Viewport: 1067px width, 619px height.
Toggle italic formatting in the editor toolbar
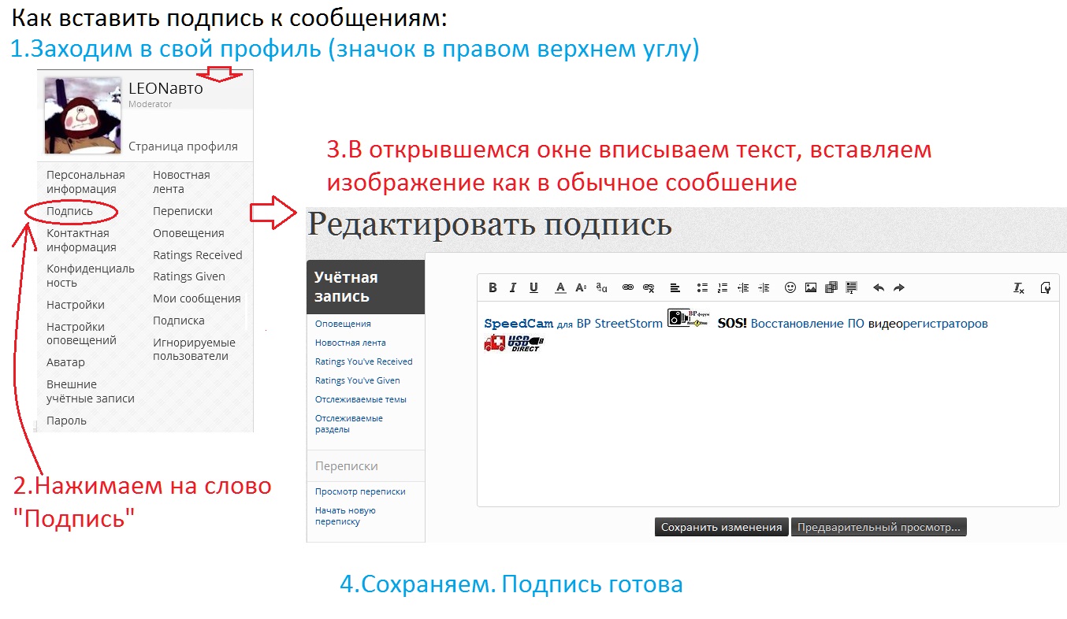coord(513,288)
